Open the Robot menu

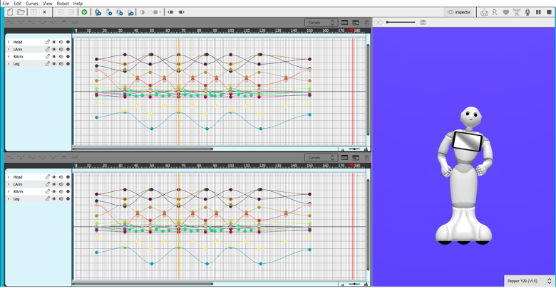pyautogui.click(x=63, y=4)
